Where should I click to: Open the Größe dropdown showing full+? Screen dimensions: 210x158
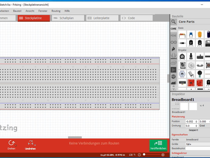click(198, 144)
